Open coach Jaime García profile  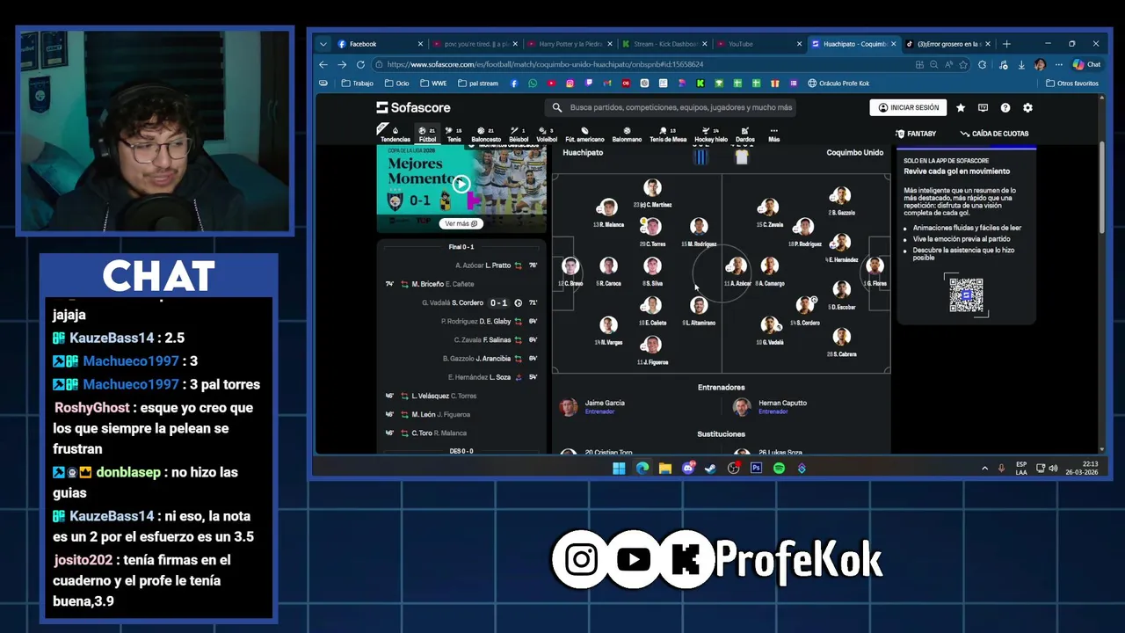point(593,406)
